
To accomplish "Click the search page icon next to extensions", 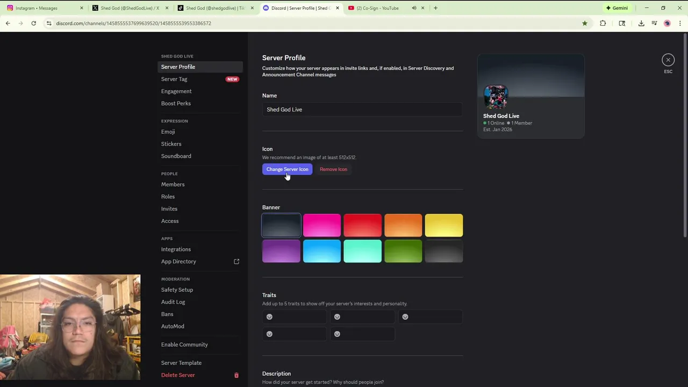I will (622, 23).
